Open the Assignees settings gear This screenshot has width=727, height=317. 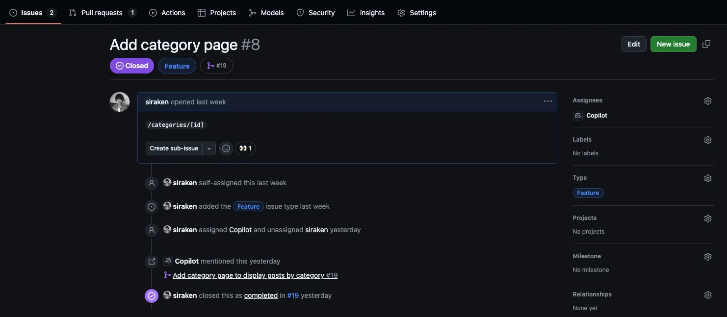click(x=707, y=100)
